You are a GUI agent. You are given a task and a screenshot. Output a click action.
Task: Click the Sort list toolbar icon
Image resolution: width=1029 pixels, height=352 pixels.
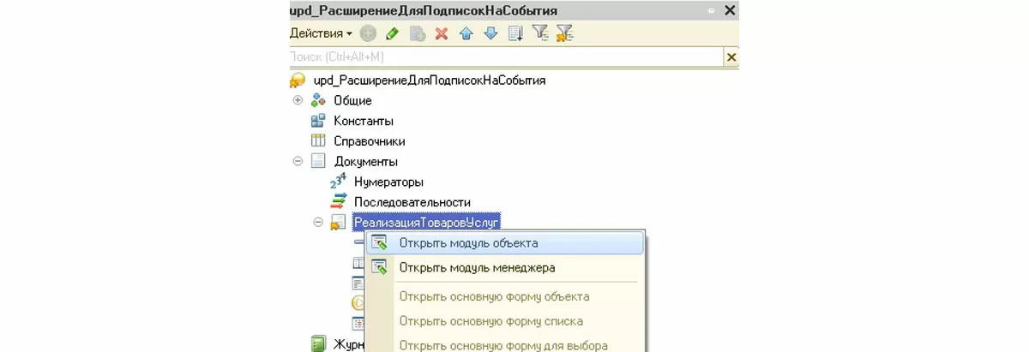515,33
